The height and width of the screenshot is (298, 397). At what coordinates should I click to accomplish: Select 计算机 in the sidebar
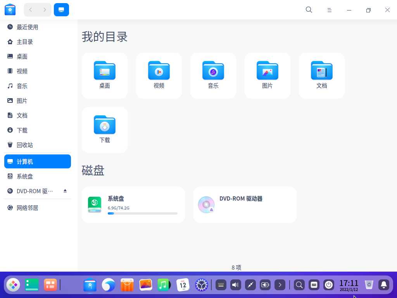(x=38, y=161)
